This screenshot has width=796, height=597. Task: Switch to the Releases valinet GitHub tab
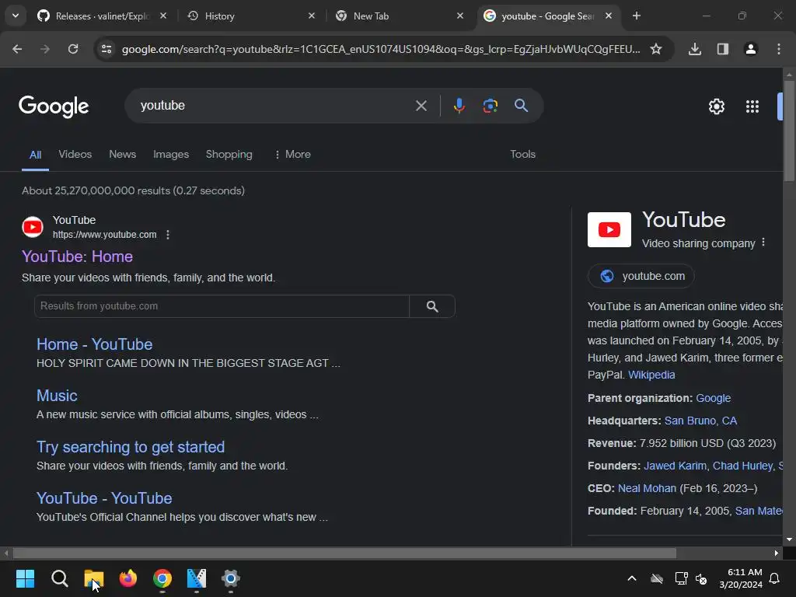(x=102, y=16)
